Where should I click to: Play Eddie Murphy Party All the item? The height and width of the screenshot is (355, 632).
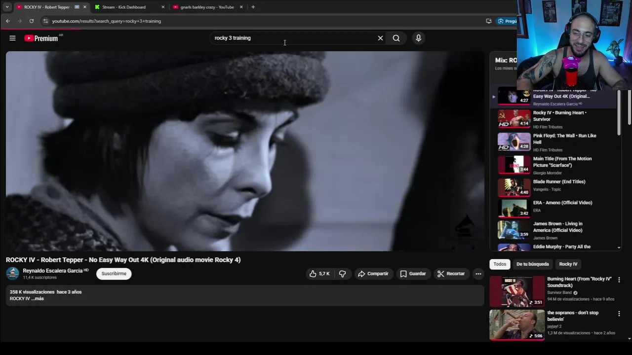pos(557,247)
